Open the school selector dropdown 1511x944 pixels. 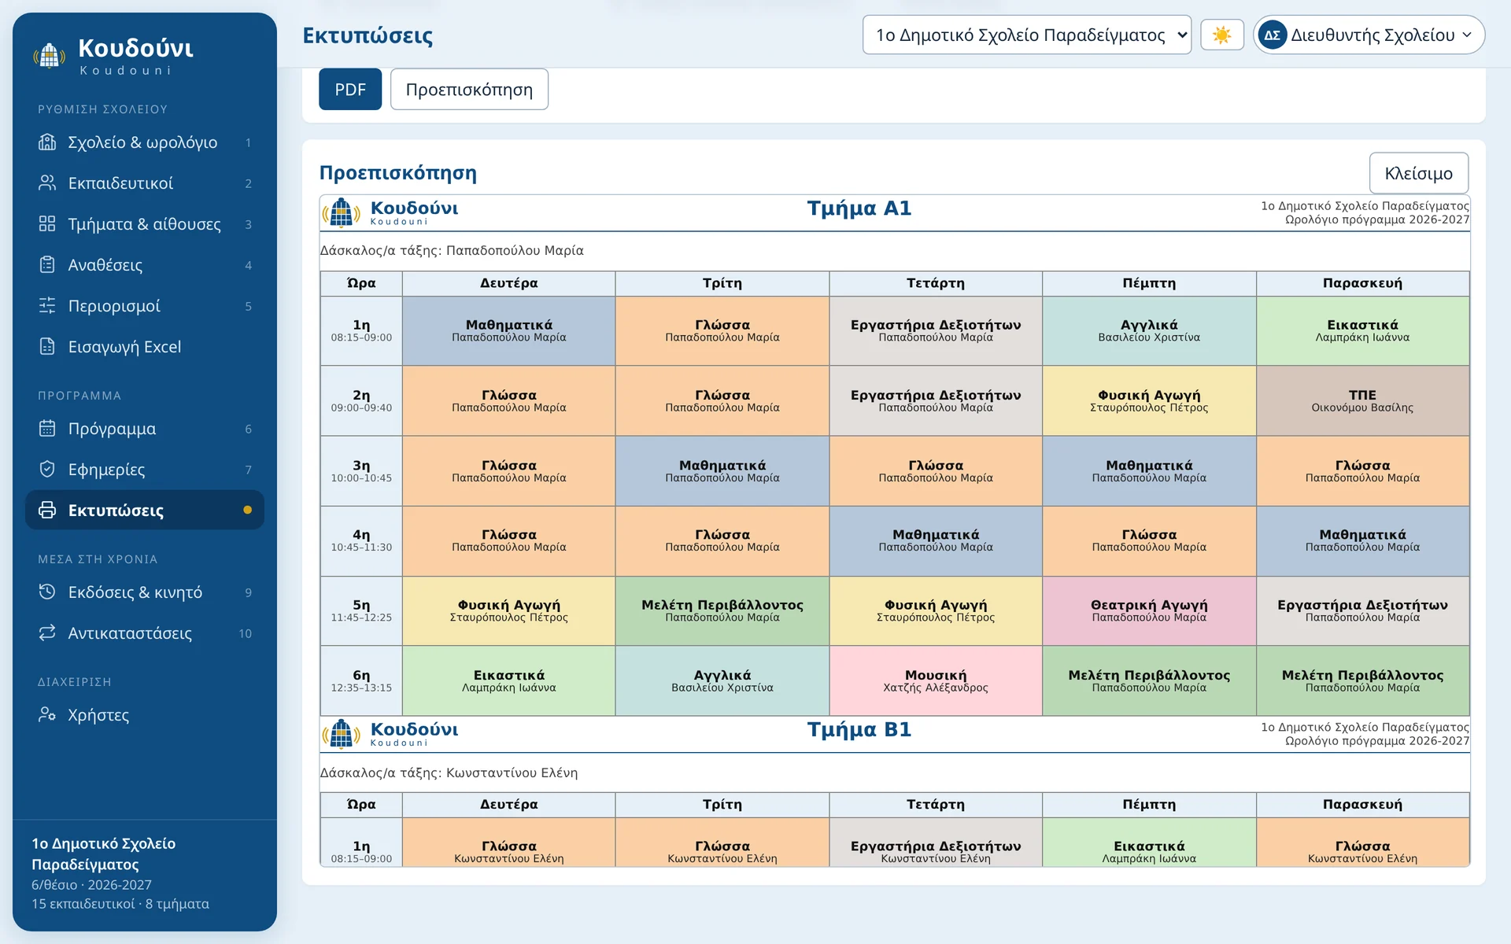tap(1026, 35)
